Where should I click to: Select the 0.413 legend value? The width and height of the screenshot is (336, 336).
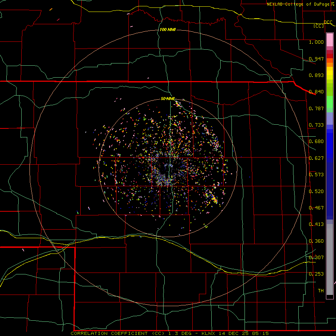(x=316, y=224)
